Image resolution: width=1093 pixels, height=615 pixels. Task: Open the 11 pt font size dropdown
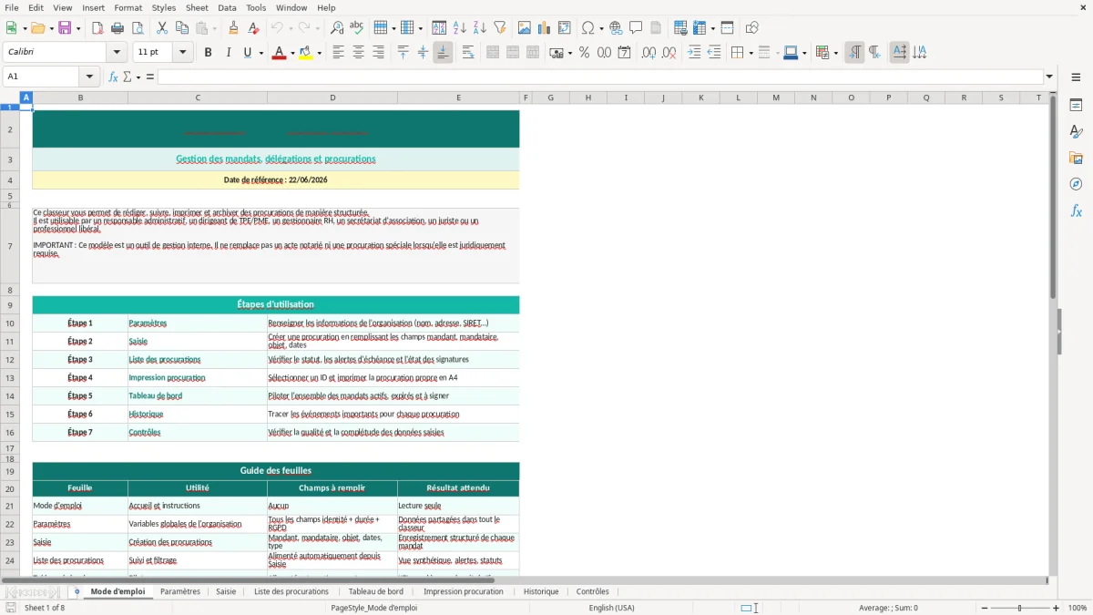[x=182, y=53]
